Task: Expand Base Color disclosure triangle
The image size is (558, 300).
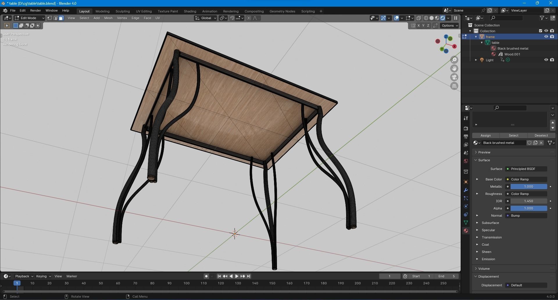Action: click(477, 179)
